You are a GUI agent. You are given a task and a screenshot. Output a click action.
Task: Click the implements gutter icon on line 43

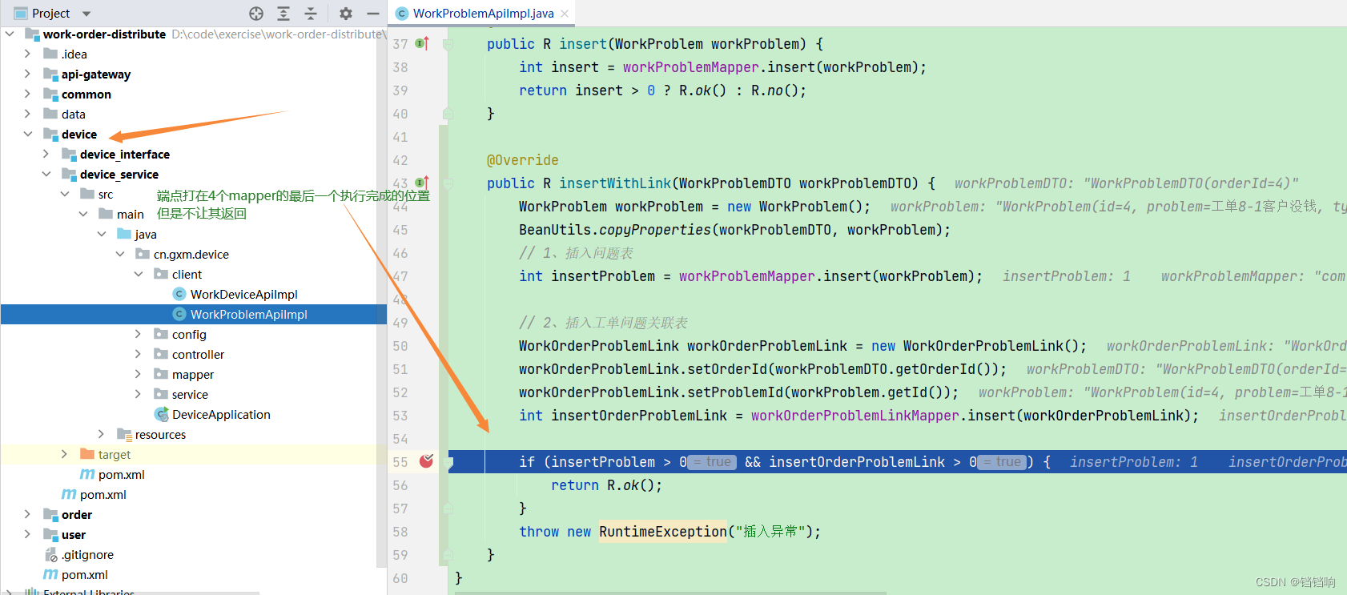(x=422, y=183)
